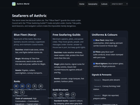140x105 pixels.
Task: Click the caravels, cargo barques Assets box
Action: pos(69,80)
